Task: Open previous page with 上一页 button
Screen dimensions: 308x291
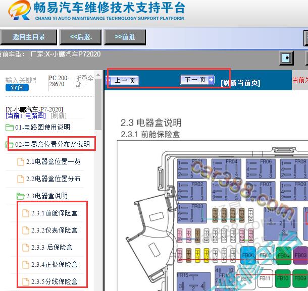Action: tap(123, 81)
